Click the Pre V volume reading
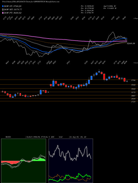 pos(110,8)
